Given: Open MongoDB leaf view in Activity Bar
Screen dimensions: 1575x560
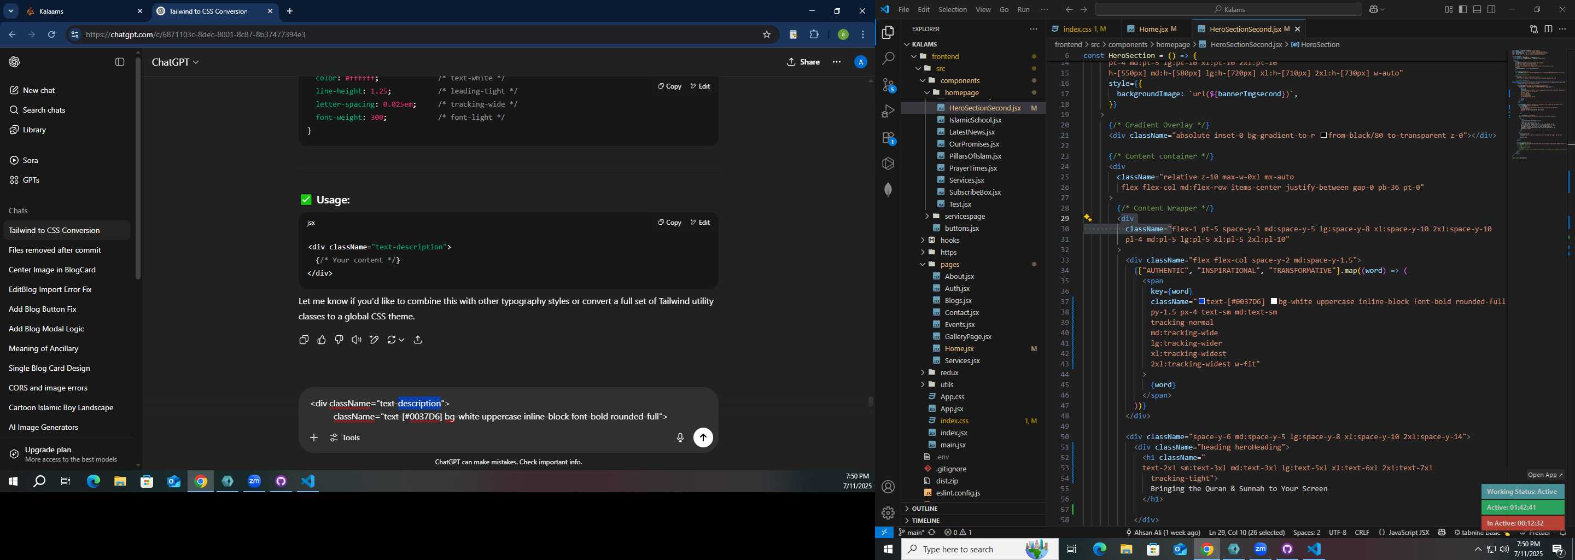Looking at the screenshot, I should pos(888,190).
